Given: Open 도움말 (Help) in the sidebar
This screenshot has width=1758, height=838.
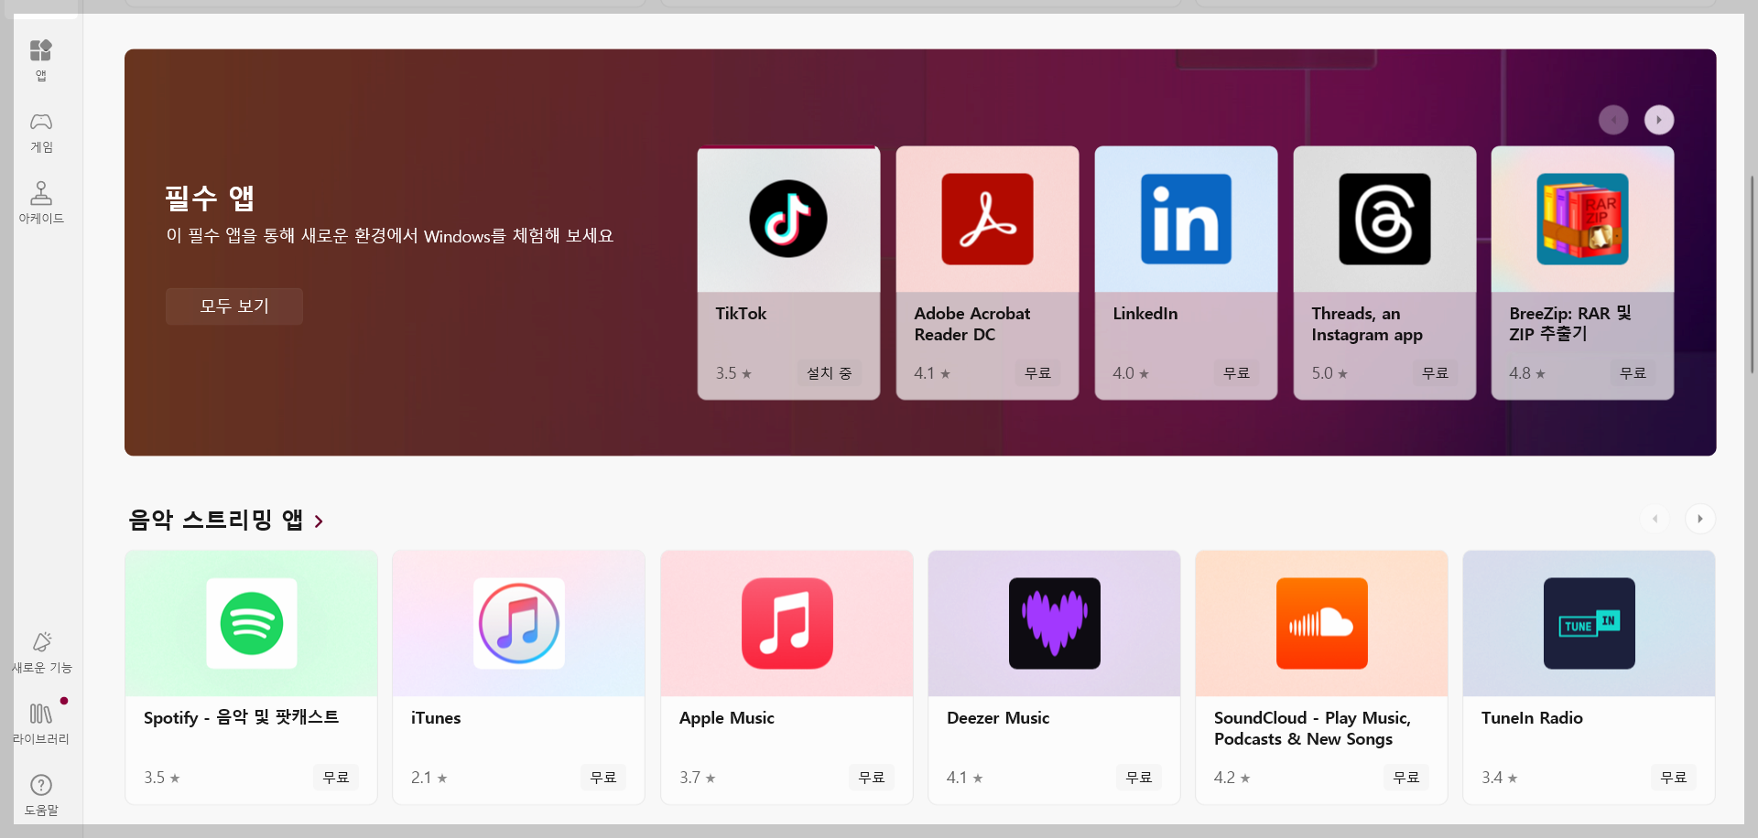Looking at the screenshot, I should 41,795.
